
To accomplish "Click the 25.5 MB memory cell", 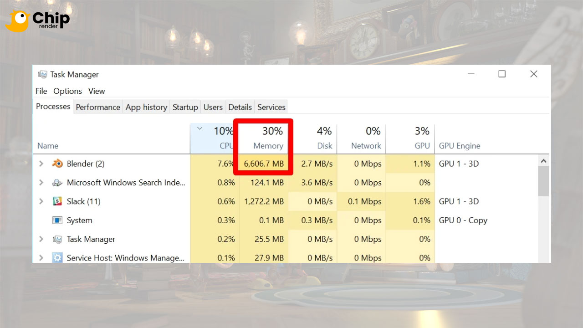I will click(269, 239).
